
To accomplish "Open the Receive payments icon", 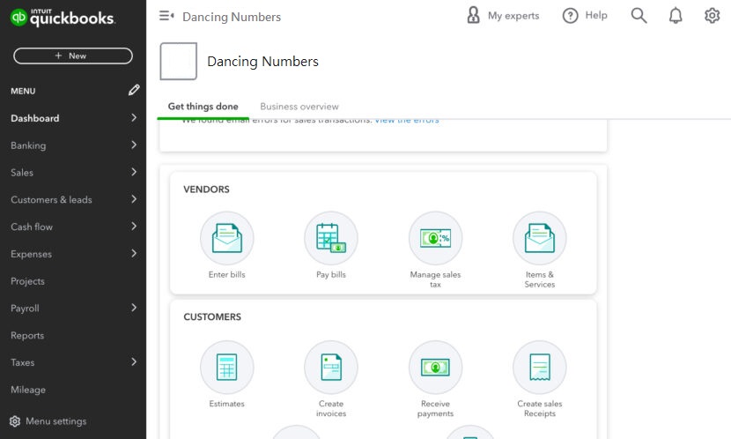I will 435,368.
